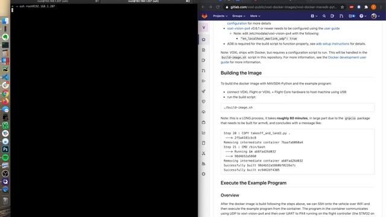Click the 'ssh root@192.168.1.207' terminal line
This screenshot has width=386, height=217.
(x=37, y=7)
